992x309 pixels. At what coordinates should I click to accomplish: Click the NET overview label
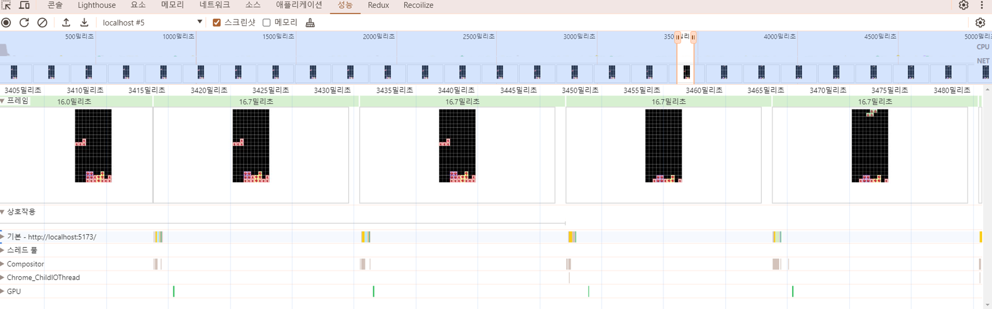pos(983,61)
